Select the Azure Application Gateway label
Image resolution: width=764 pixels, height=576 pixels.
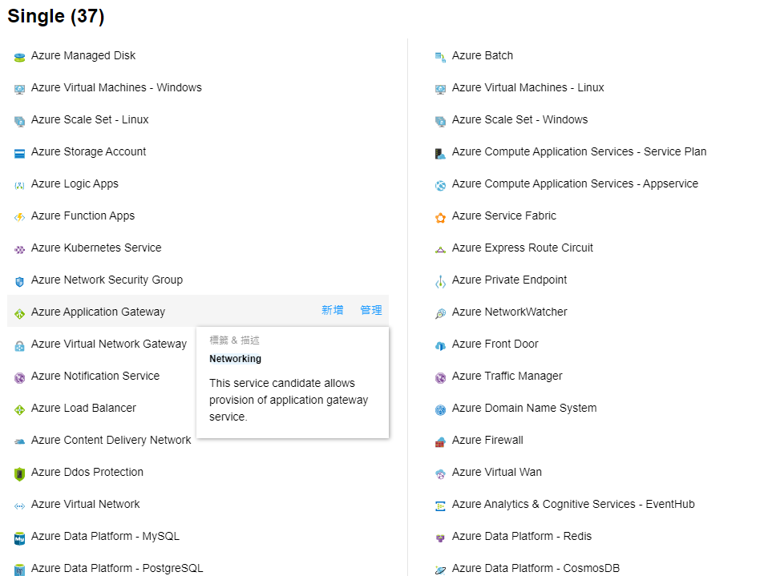(x=99, y=312)
